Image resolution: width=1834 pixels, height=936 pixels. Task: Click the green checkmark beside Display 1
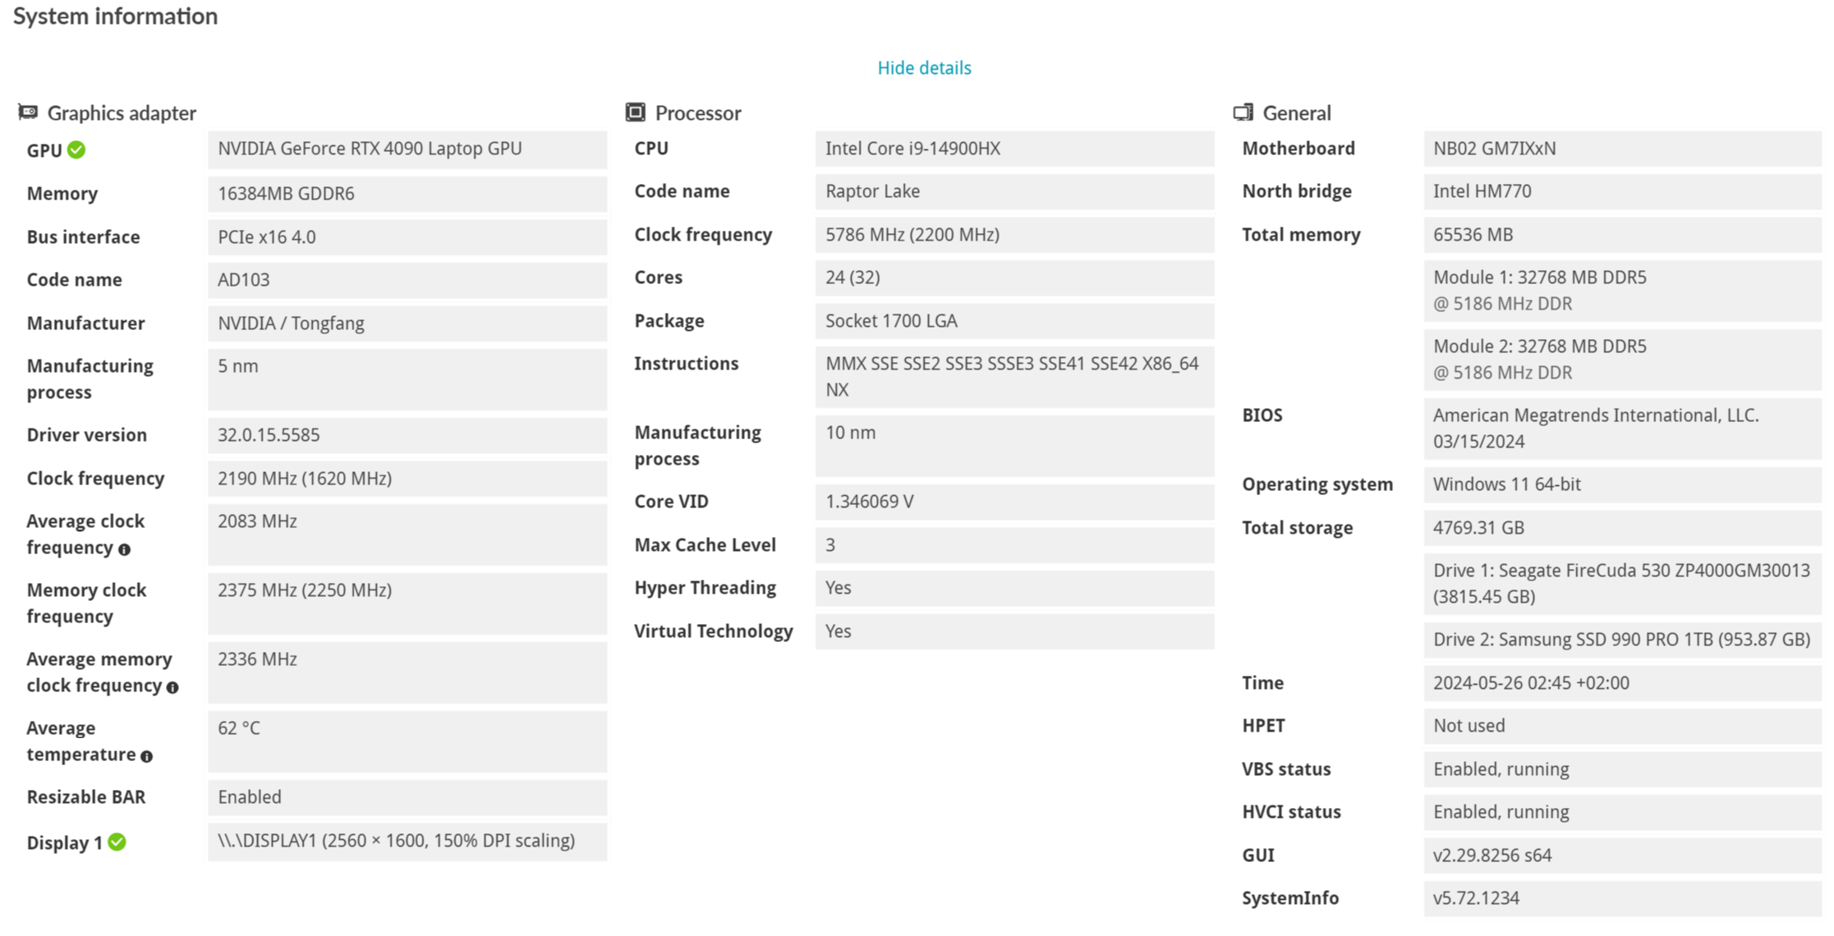(117, 842)
